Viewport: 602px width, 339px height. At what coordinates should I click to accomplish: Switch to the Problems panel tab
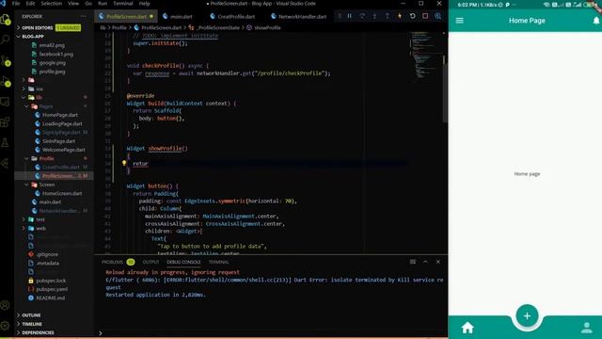click(x=118, y=262)
